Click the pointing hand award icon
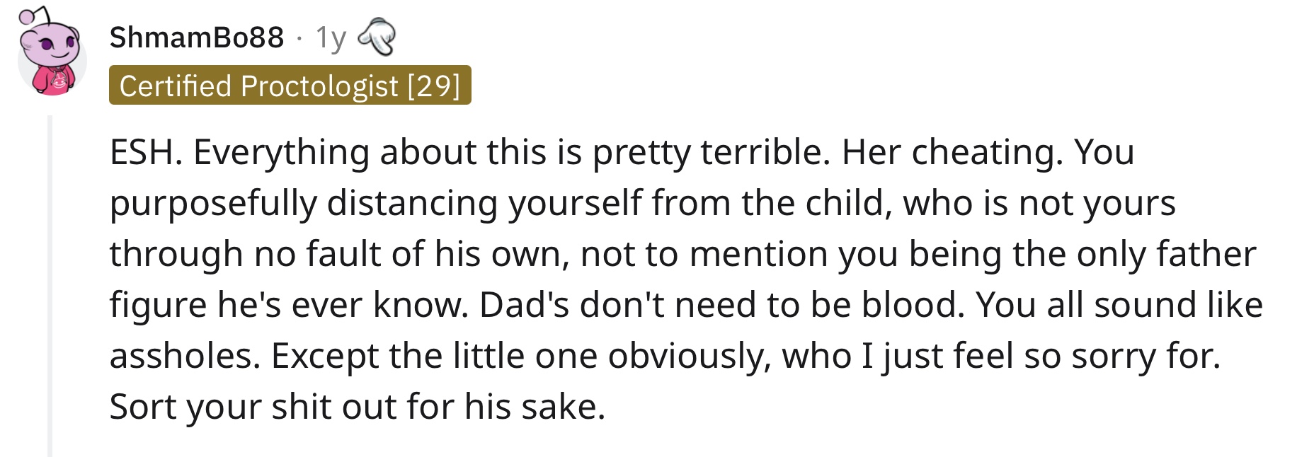The width and height of the screenshot is (1314, 457). pos(378,37)
